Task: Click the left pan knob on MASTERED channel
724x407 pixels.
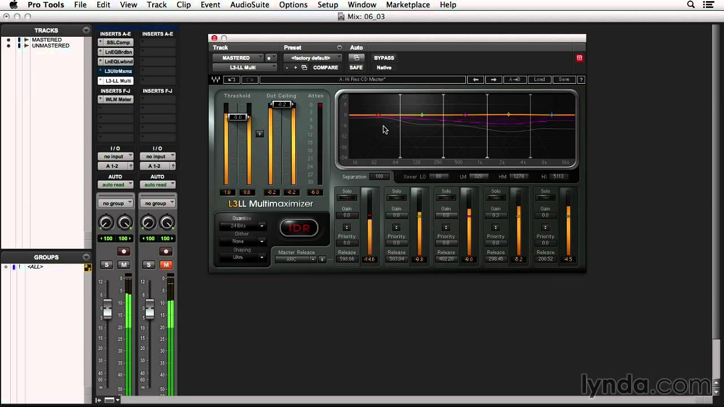Action: [106, 223]
